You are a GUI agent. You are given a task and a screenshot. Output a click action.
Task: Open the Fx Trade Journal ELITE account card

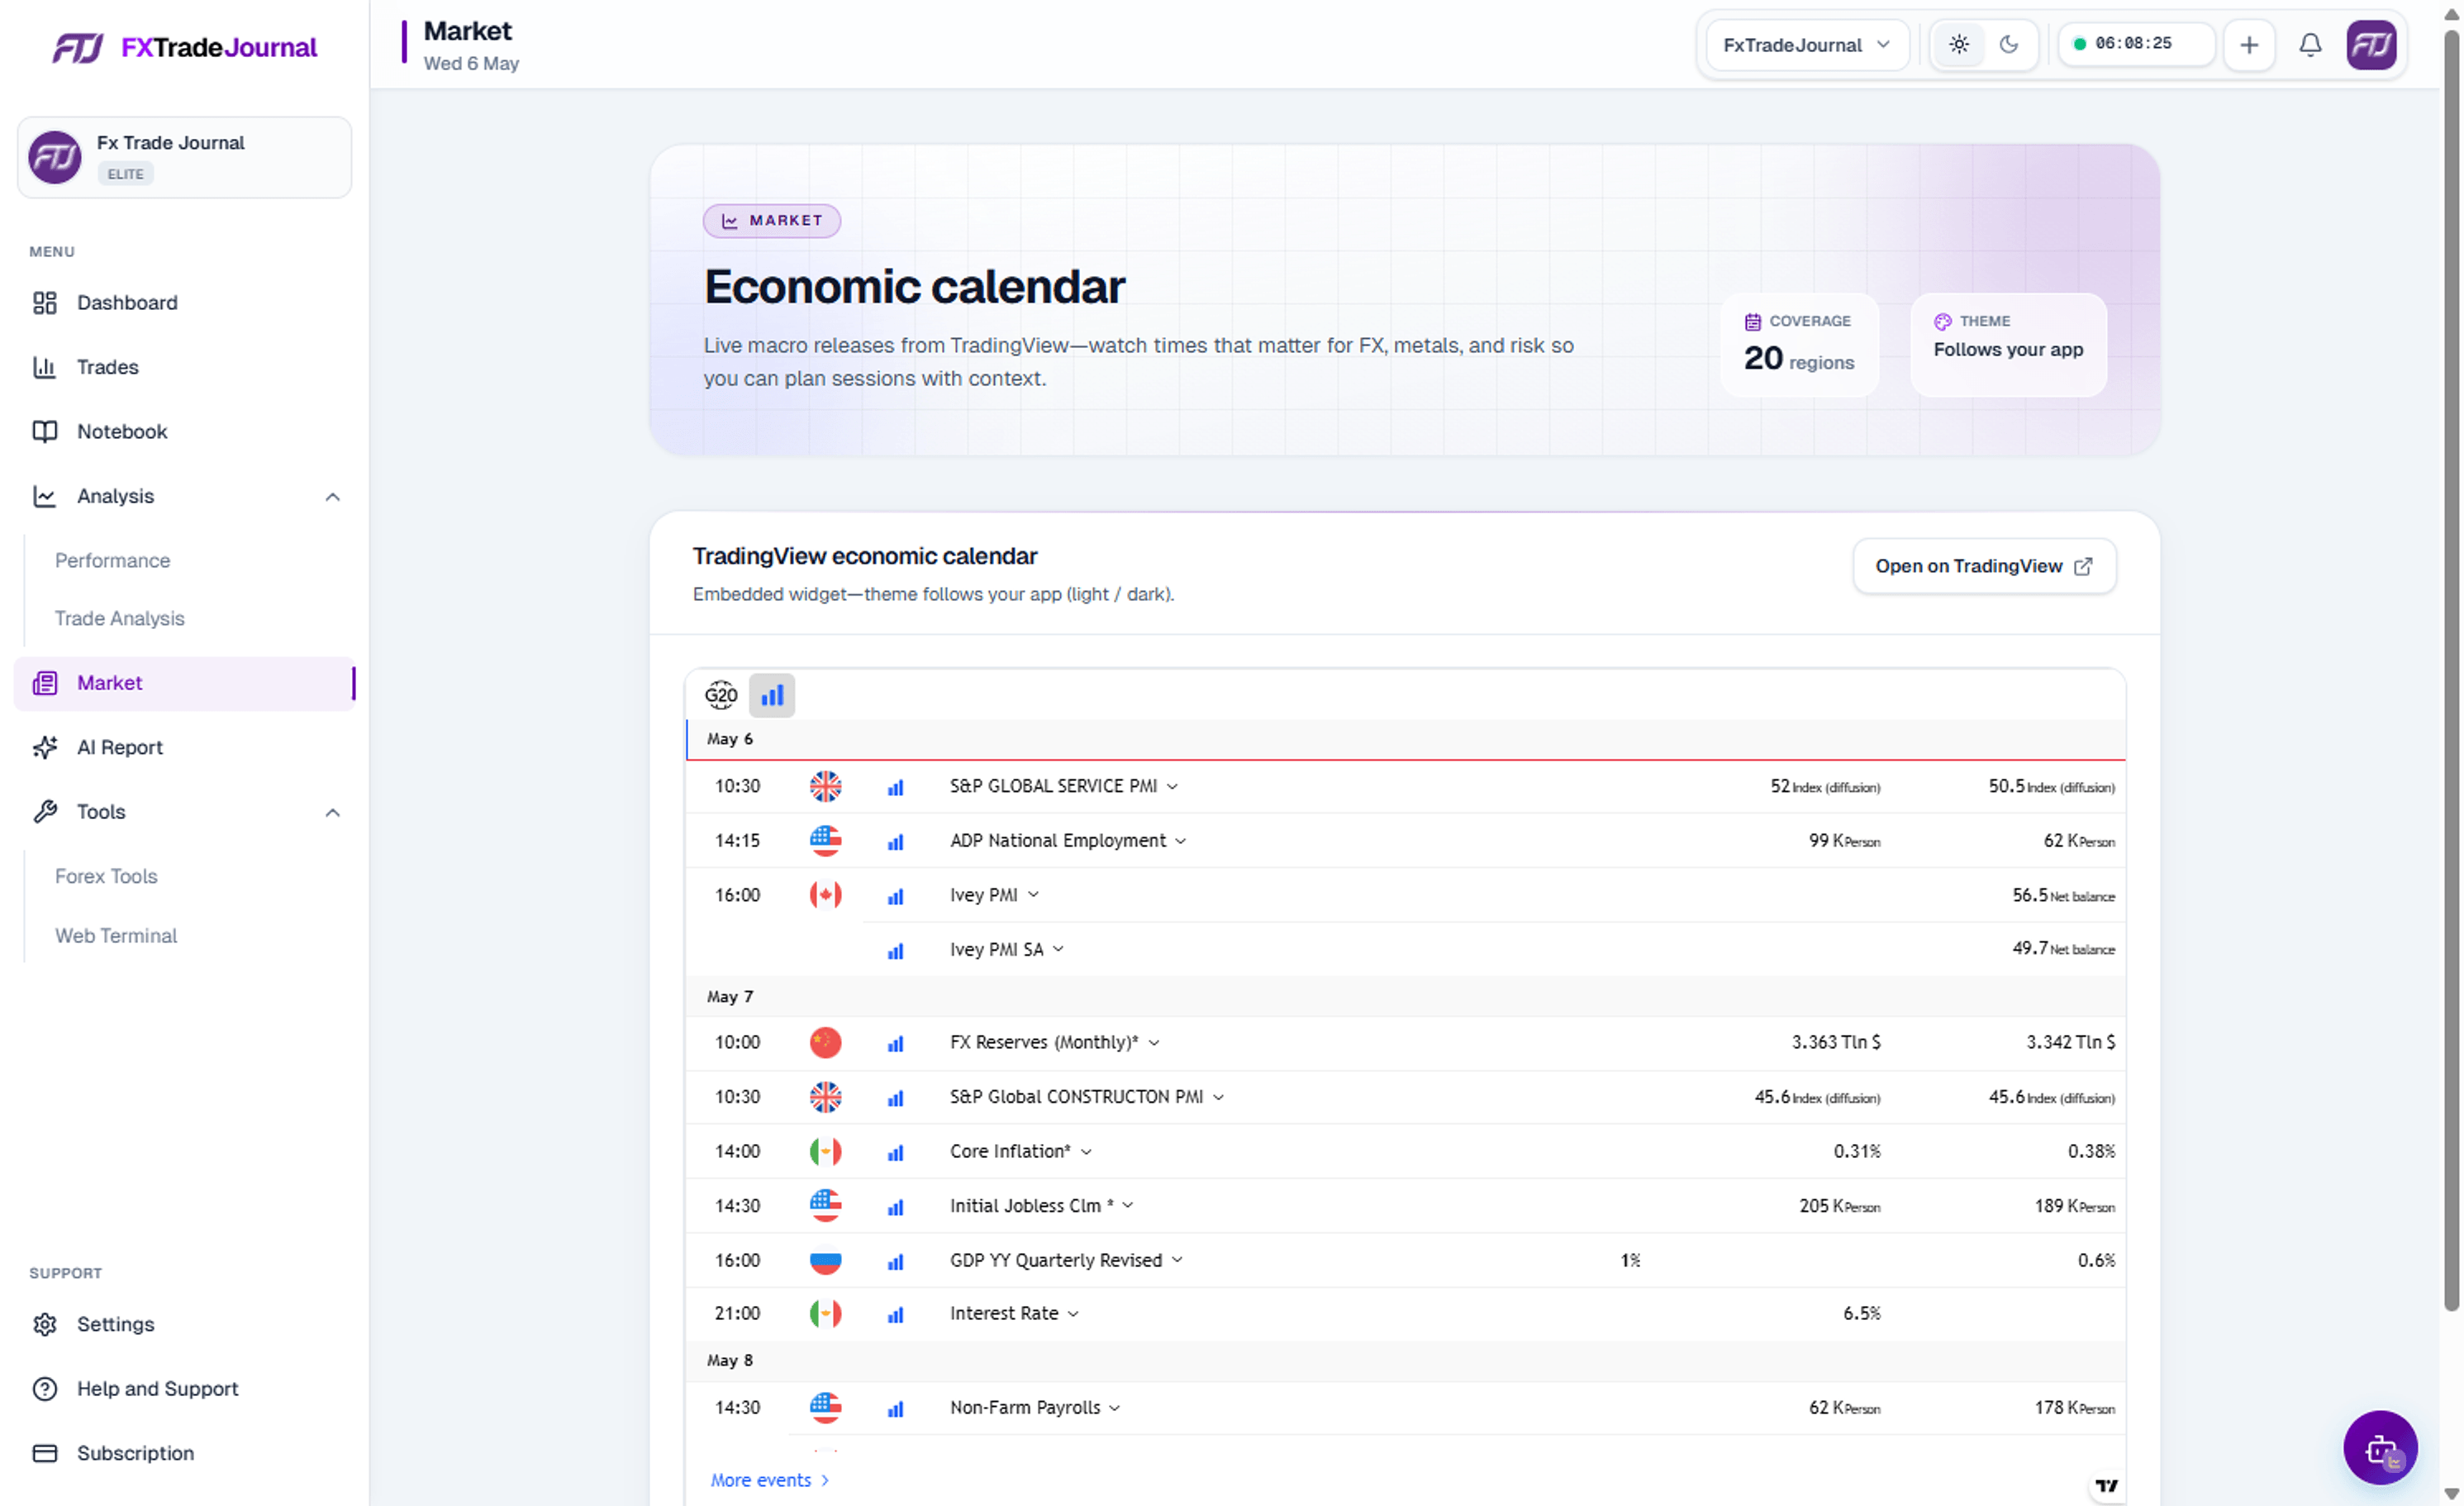pos(184,158)
